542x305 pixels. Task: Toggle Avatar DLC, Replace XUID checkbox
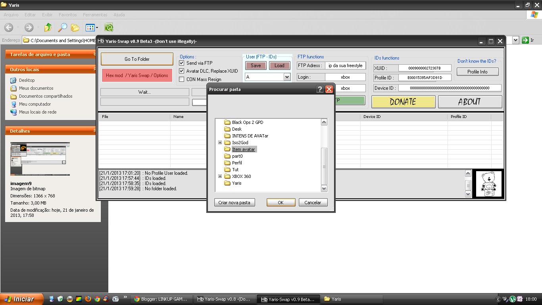pos(182,71)
